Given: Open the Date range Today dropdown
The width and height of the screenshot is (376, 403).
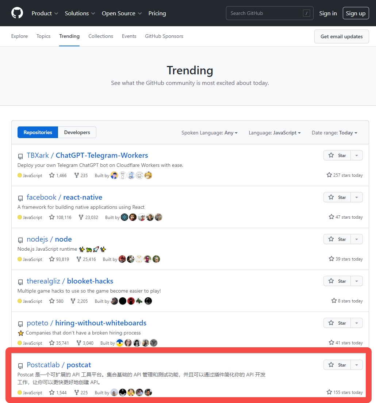Looking at the screenshot, I should point(334,133).
